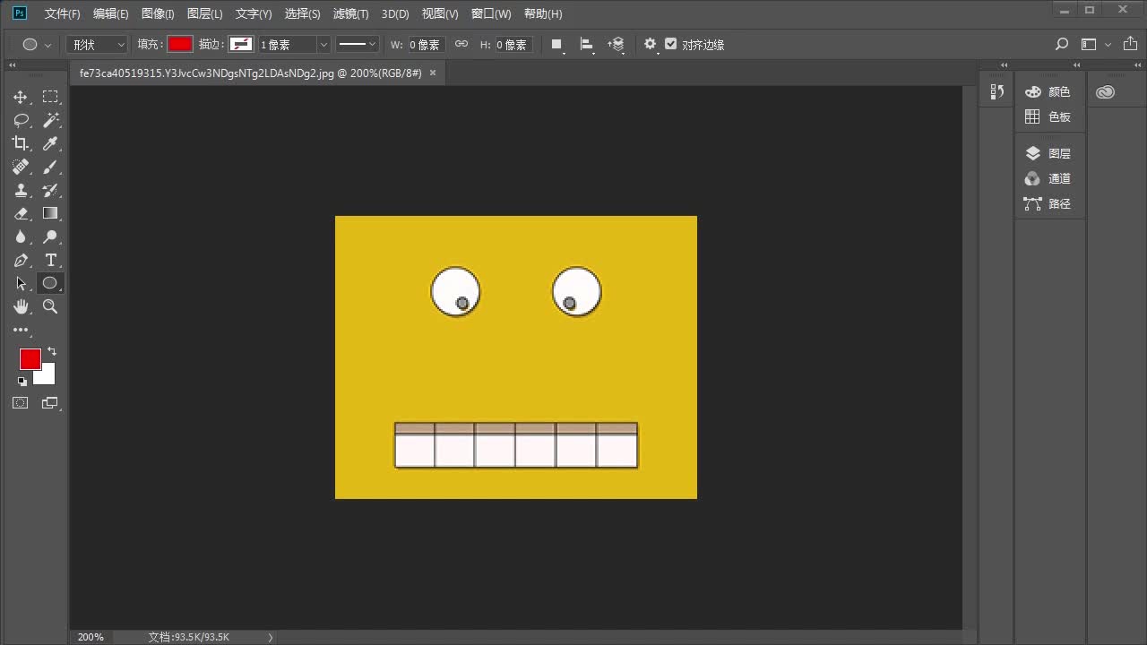
Task: Link width and height chain icon
Action: (461, 44)
